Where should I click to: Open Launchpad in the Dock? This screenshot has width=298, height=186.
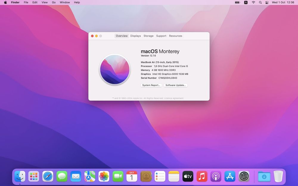point(34,176)
